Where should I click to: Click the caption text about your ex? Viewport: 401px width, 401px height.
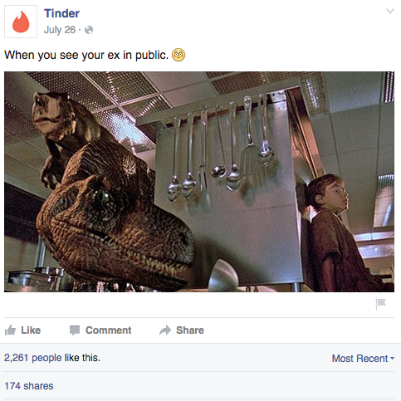tap(86, 55)
